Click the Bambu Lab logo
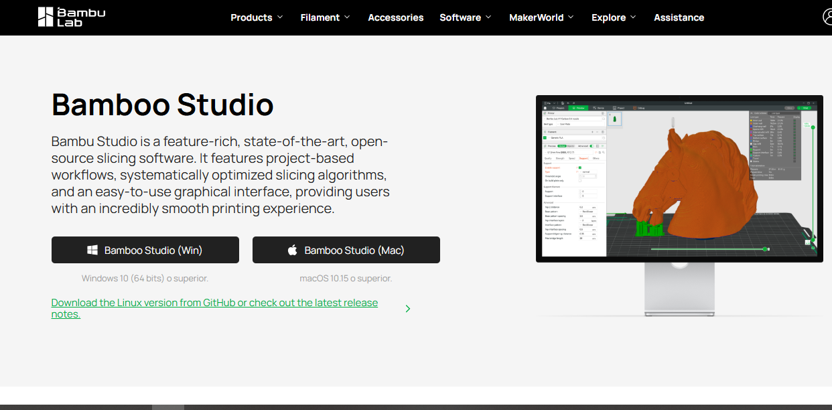 (72, 17)
